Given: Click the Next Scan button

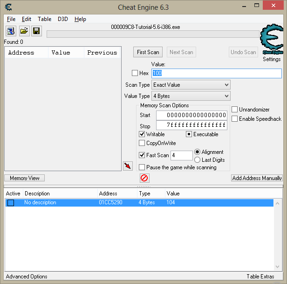Looking at the screenshot, I should tap(181, 52).
